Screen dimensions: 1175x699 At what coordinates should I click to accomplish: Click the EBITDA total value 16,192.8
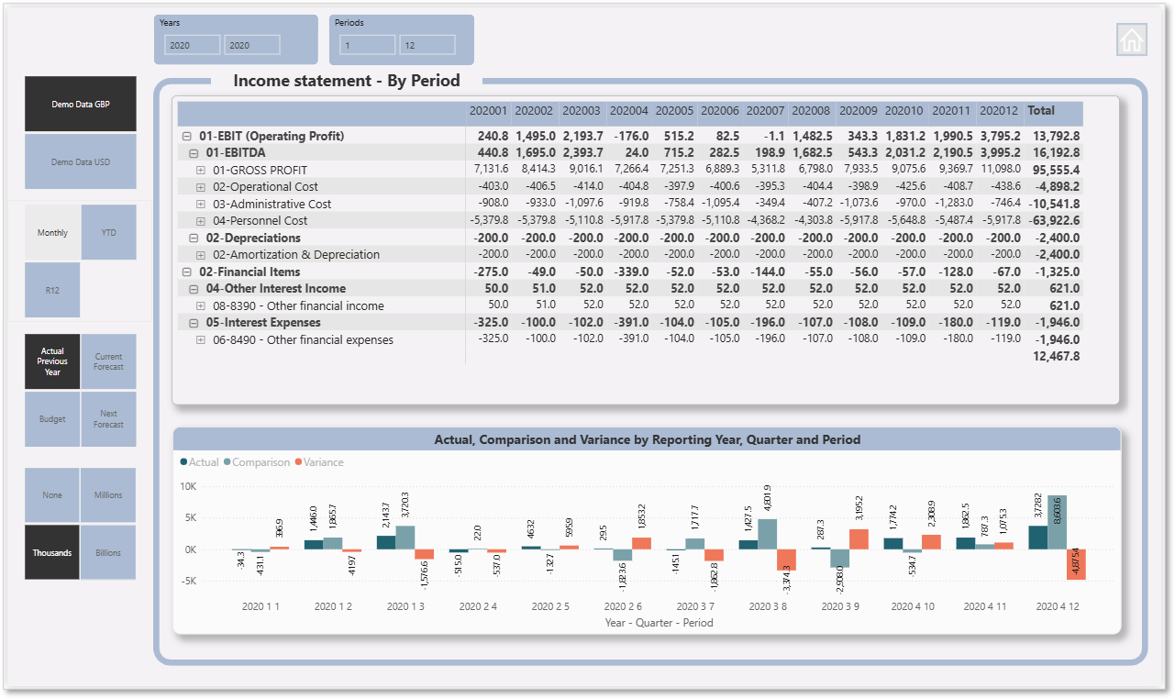(x=1057, y=152)
